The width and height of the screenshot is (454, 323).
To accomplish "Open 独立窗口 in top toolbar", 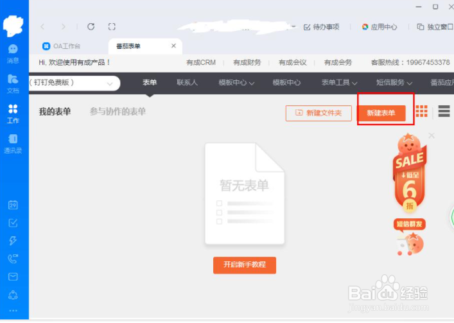I will 435,27.
